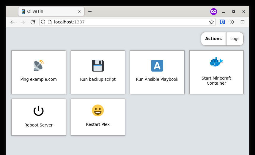
Task: Click the shield tracking protection icon
Action: click(43, 22)
